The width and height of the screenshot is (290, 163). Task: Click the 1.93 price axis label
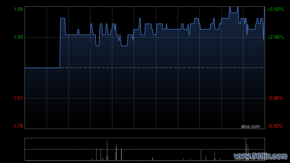tap(19, 37)
